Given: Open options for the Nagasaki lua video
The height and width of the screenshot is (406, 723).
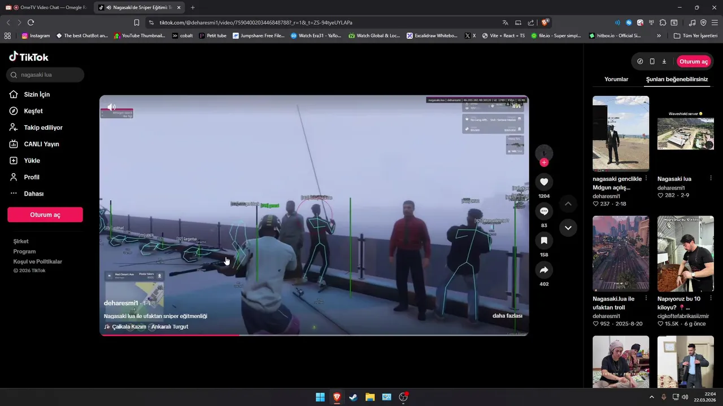Looking at the screenshot, I should 711,179.
